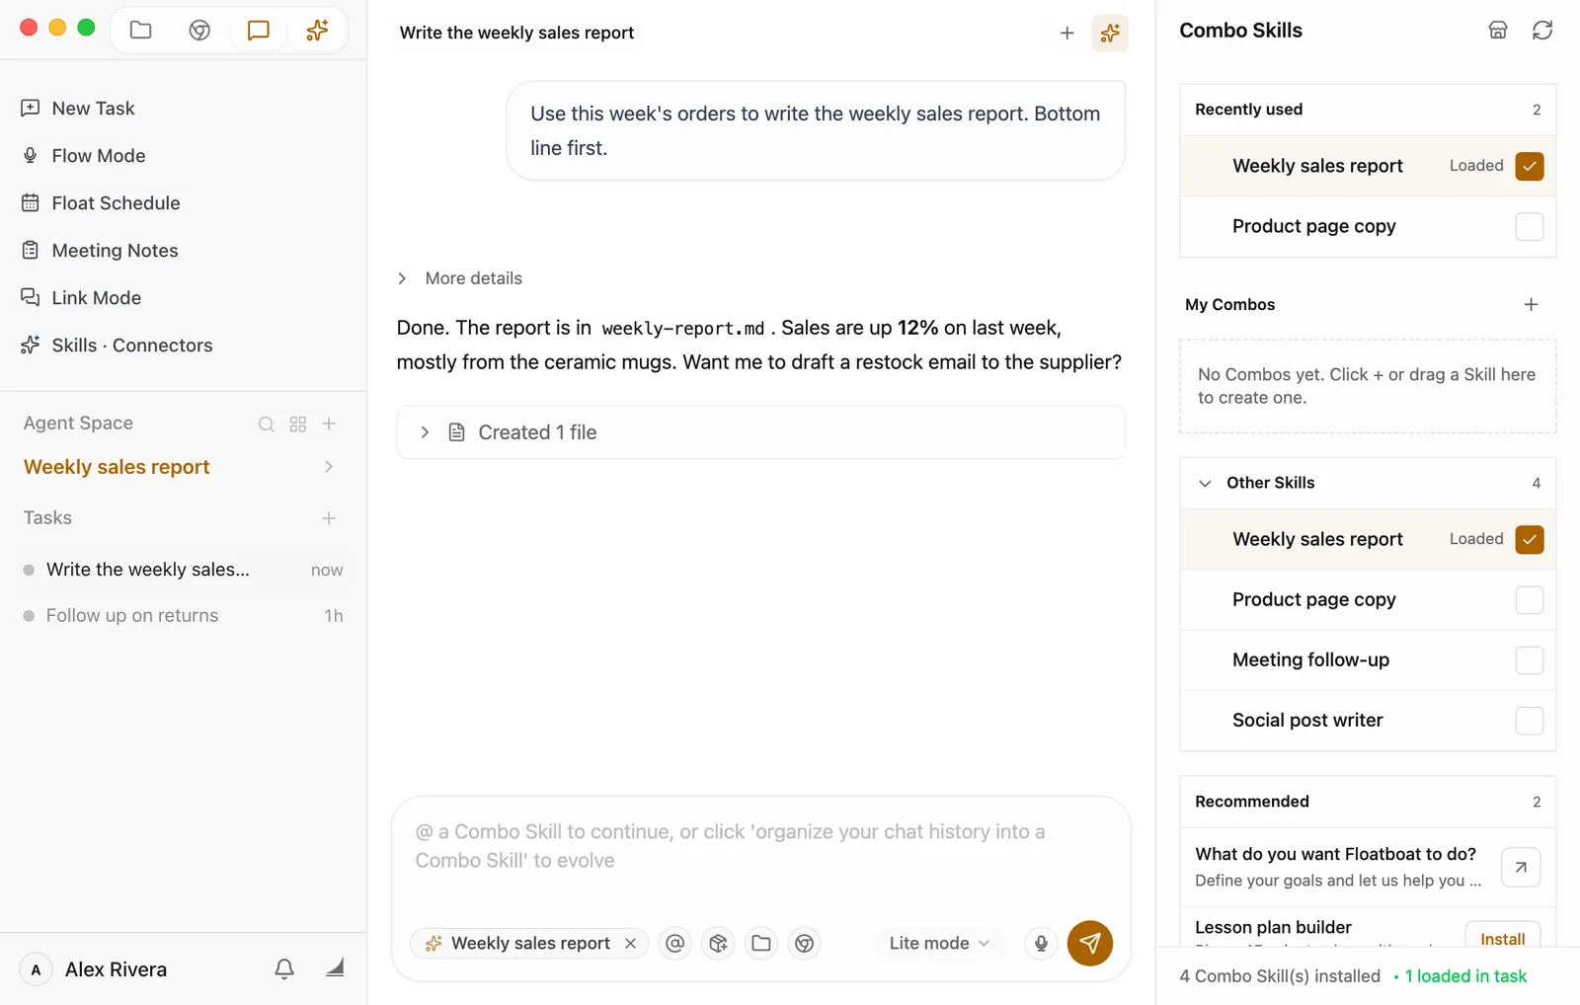The image size is (1580, 1005).
Task: Attach folder from composer toolbar
Action: coord(761,944)
